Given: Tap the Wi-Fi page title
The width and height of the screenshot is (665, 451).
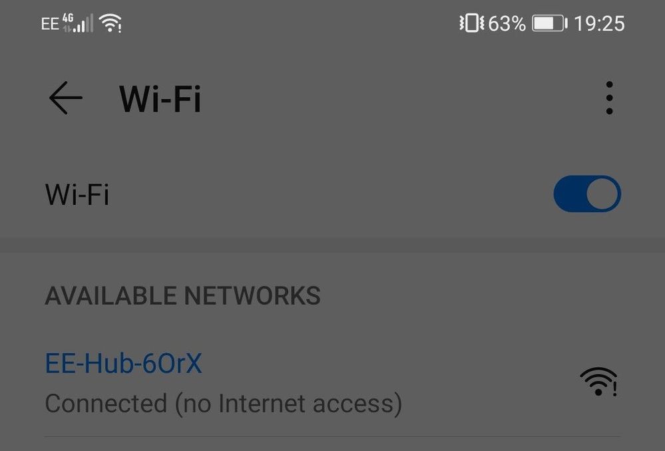Looking at the screenshot, I should point(160,98).
